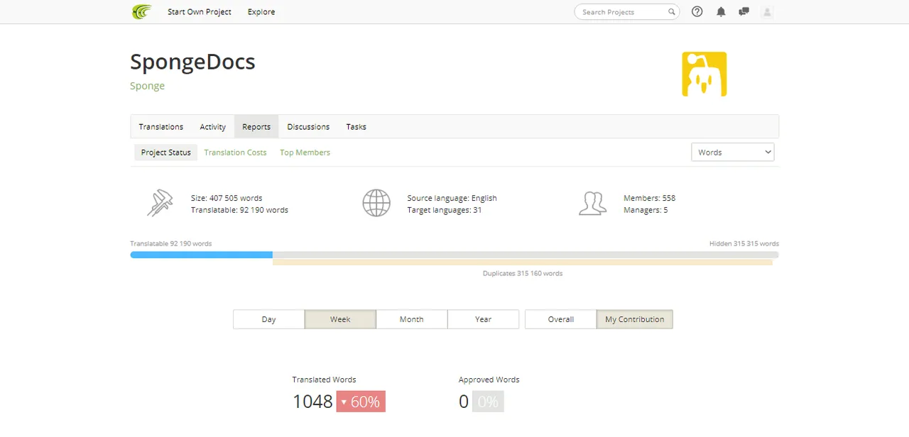
Task: Switch to the Activity tab
Action: coord(212,126)
